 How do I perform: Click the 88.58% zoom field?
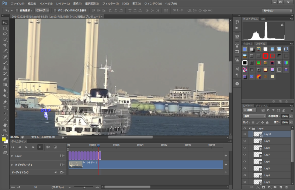[x=15, y=137]
